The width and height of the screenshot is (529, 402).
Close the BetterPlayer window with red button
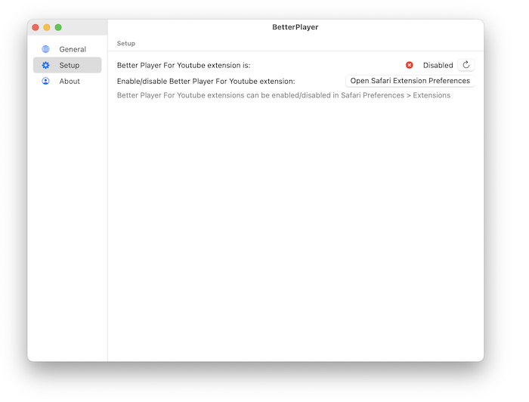click(x=36, y=27)
